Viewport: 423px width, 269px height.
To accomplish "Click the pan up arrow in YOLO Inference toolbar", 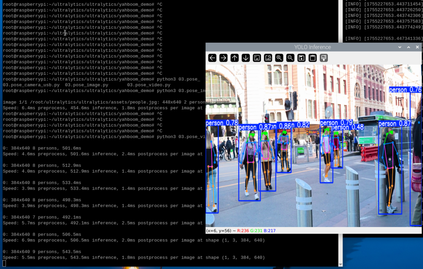I will point(235,58).
